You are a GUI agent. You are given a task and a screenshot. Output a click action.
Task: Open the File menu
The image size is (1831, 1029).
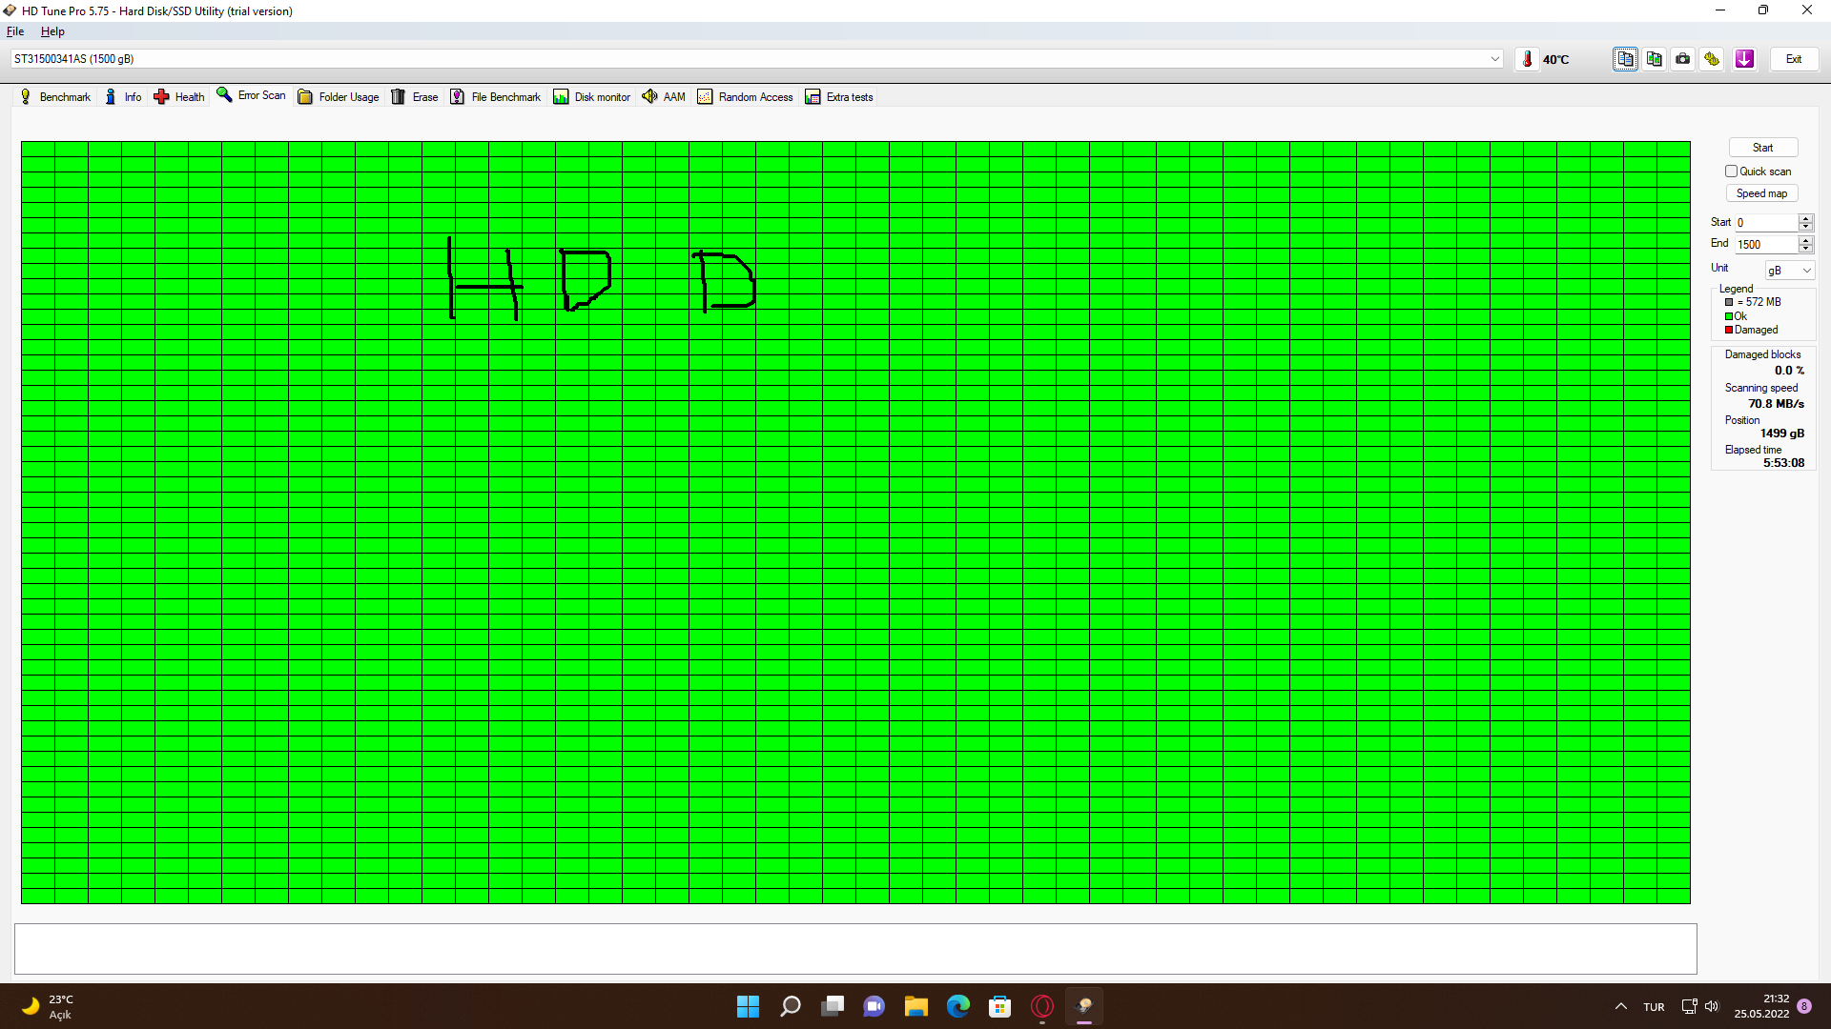click(15, 31)
